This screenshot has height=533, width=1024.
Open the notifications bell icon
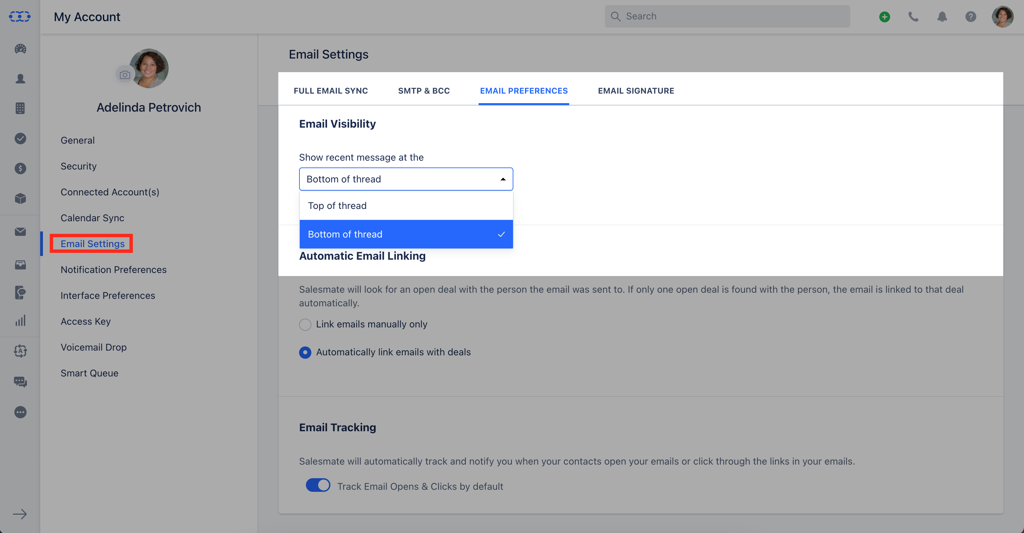(942, 17)
